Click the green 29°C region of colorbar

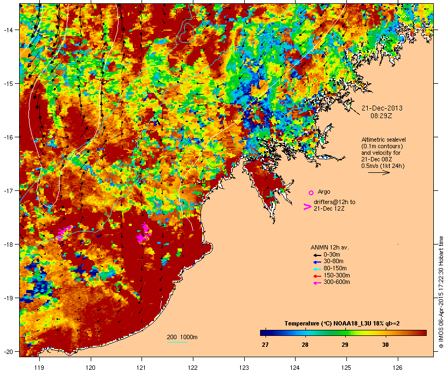(345, 333)
